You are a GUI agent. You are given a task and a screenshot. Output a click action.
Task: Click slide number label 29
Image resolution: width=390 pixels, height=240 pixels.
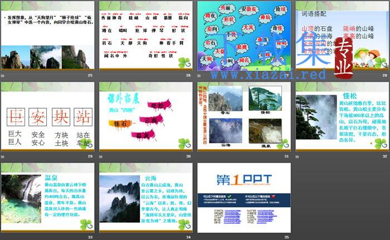[x=90, y=156]
